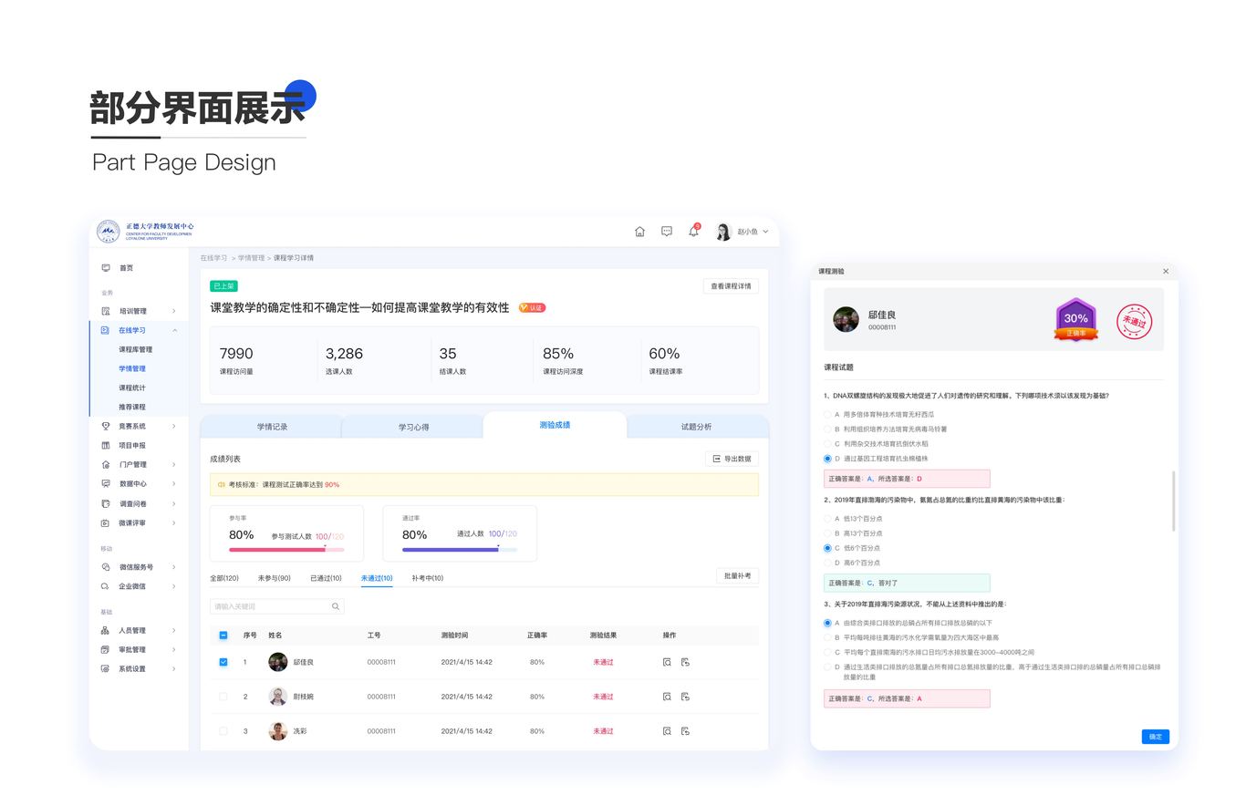
Task: Click the 微信服务号 WeChat icon
Action: 106,567
